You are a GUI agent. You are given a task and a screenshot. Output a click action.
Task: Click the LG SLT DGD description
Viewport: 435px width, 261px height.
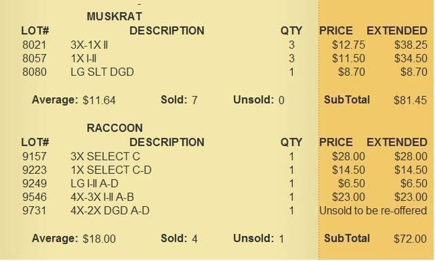(x=102, y=72)
